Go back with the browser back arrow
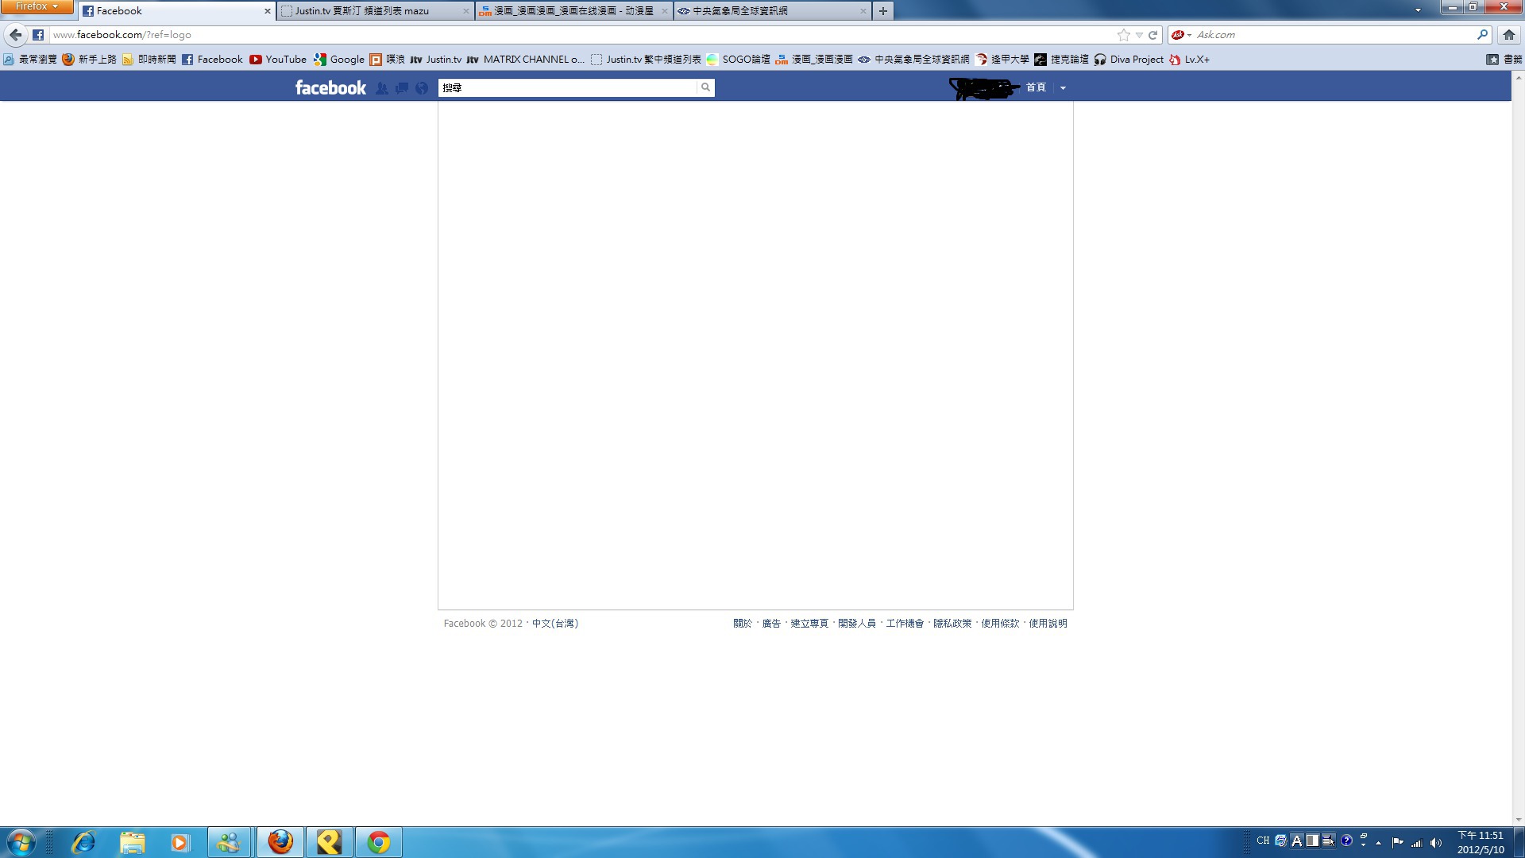 click(15, 35)
